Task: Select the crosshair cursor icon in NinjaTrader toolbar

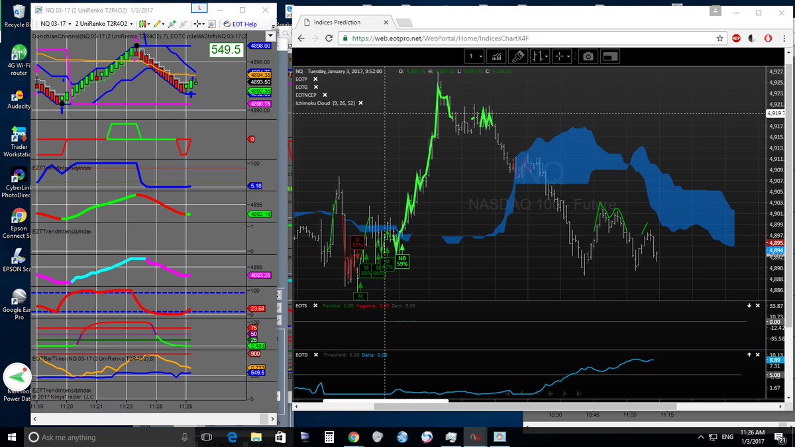Action: click(x=196, y=24)
